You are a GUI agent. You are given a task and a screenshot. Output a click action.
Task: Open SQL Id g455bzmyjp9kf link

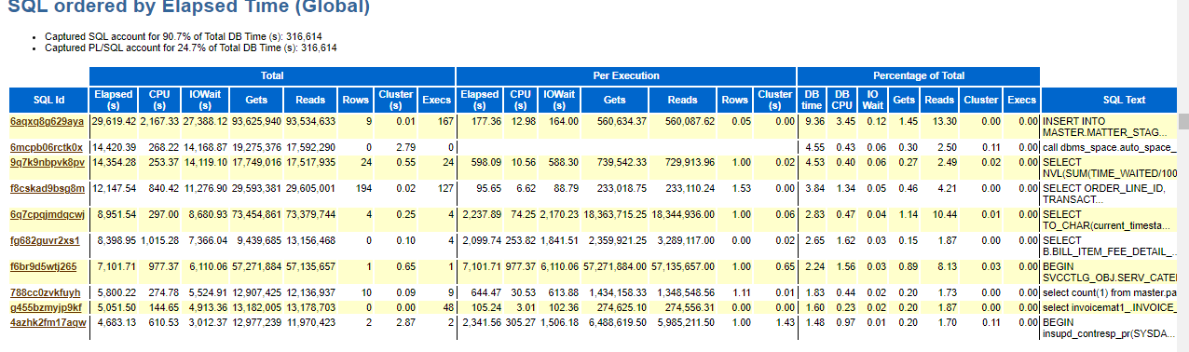point(46,306)
